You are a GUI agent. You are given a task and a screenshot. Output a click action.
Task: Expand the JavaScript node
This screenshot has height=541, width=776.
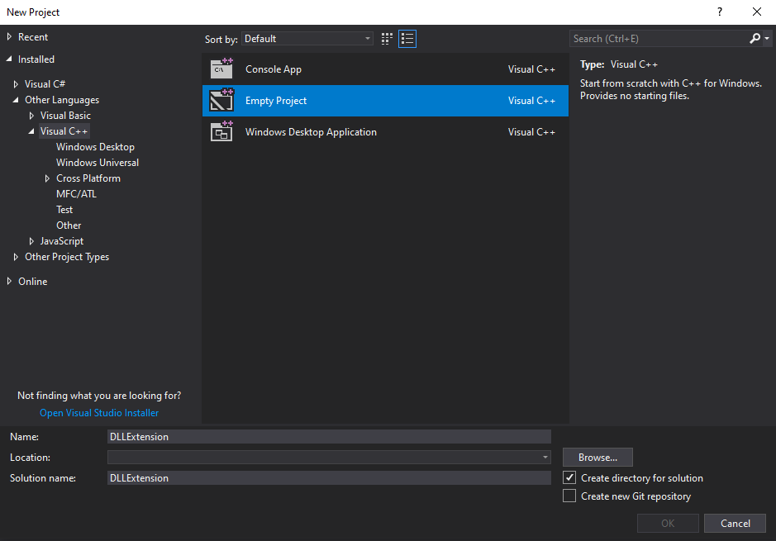tap(31, 241)
